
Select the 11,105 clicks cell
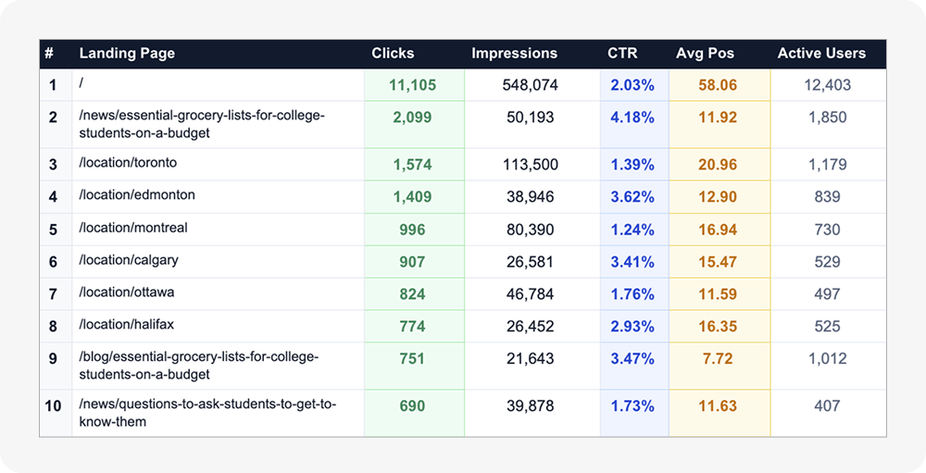[x=412, y=85]
